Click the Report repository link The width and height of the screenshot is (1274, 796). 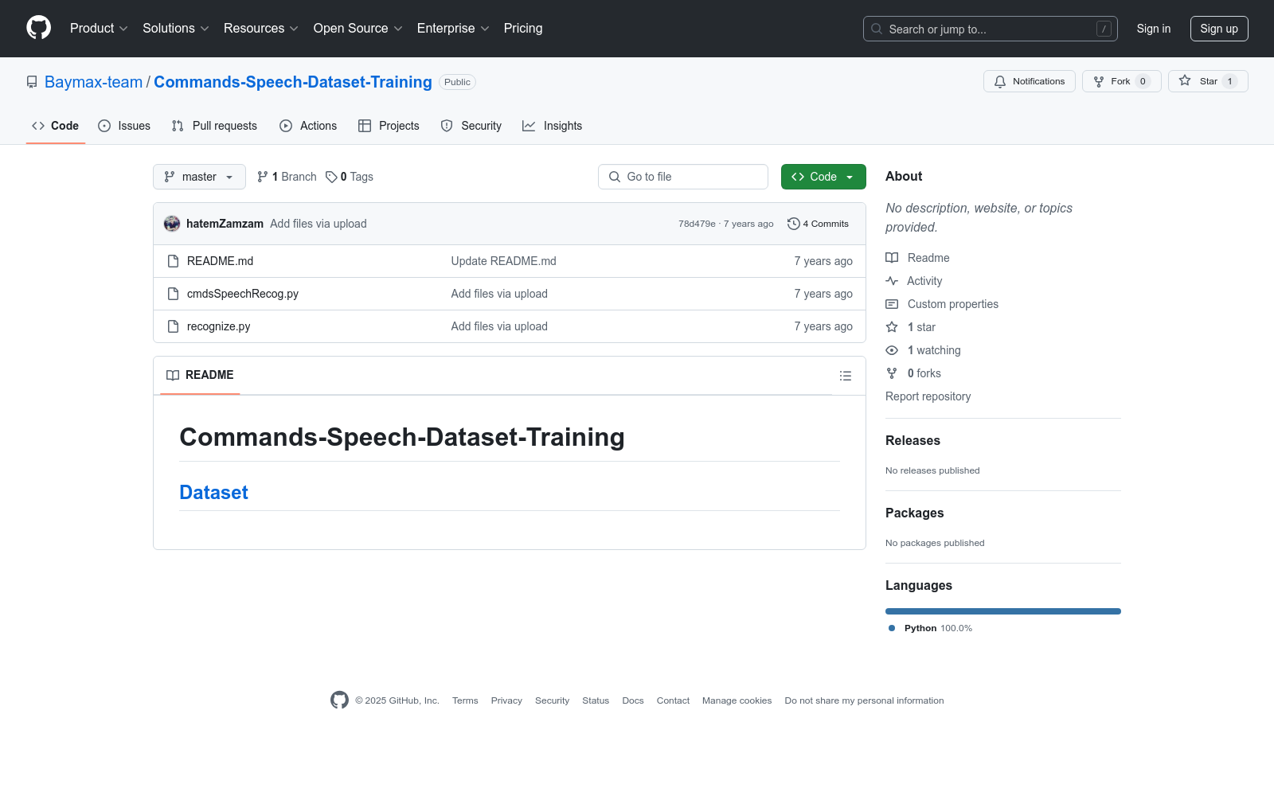[928, 396]
